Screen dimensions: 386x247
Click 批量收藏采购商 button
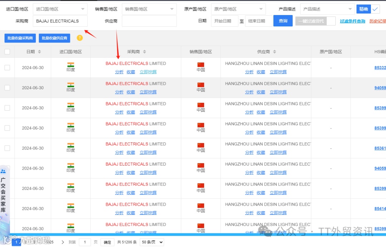pyautogui.click(x=20, y=38)
